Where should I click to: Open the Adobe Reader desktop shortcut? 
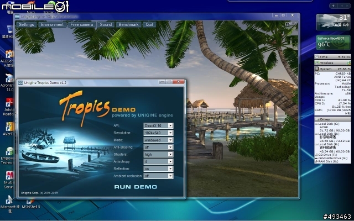(8, 107)
